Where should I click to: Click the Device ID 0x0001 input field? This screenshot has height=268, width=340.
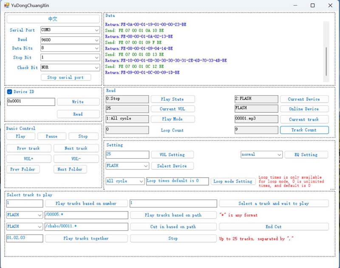point(31,102)
